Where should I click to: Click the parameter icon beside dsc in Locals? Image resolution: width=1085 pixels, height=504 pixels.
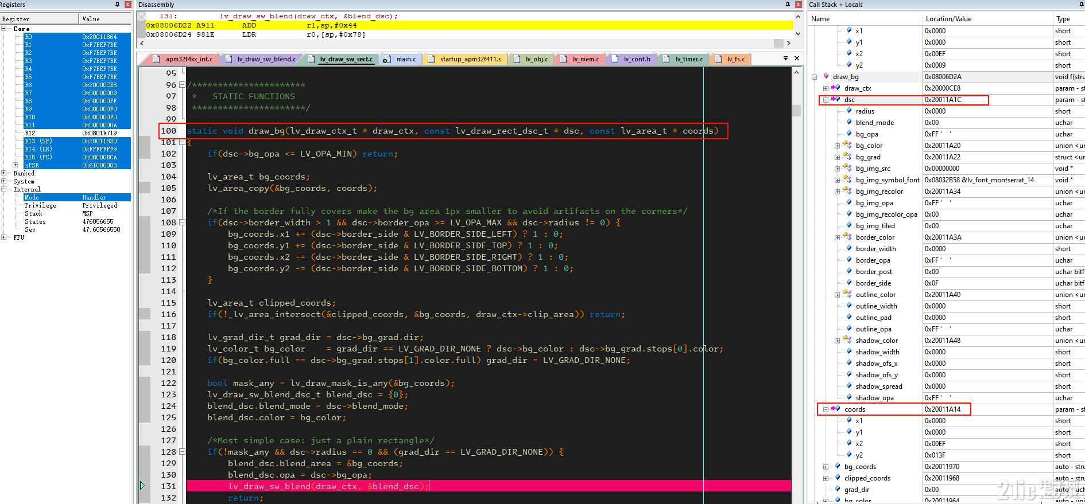click(836, 99)
